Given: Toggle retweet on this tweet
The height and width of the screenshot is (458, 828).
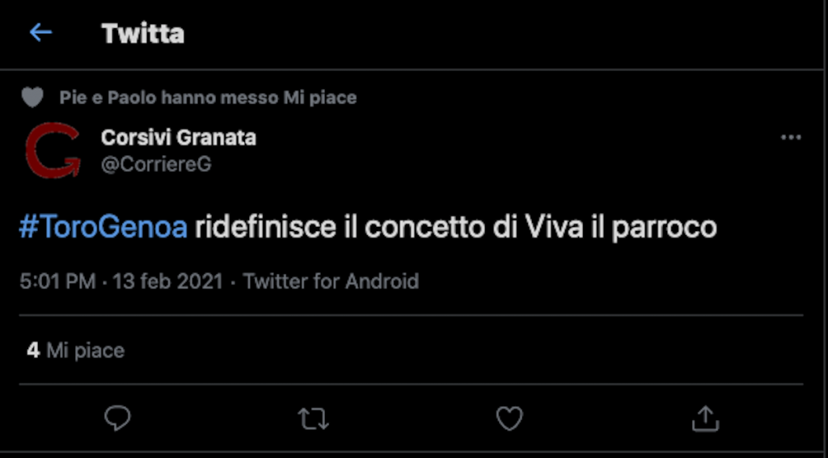Looking at the screenshot, I should coord(313,418).
